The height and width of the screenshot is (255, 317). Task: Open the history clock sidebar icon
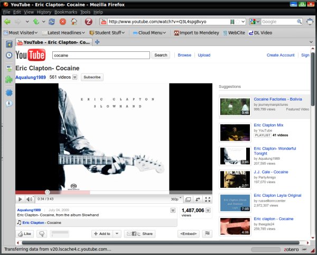click(9, 55)
